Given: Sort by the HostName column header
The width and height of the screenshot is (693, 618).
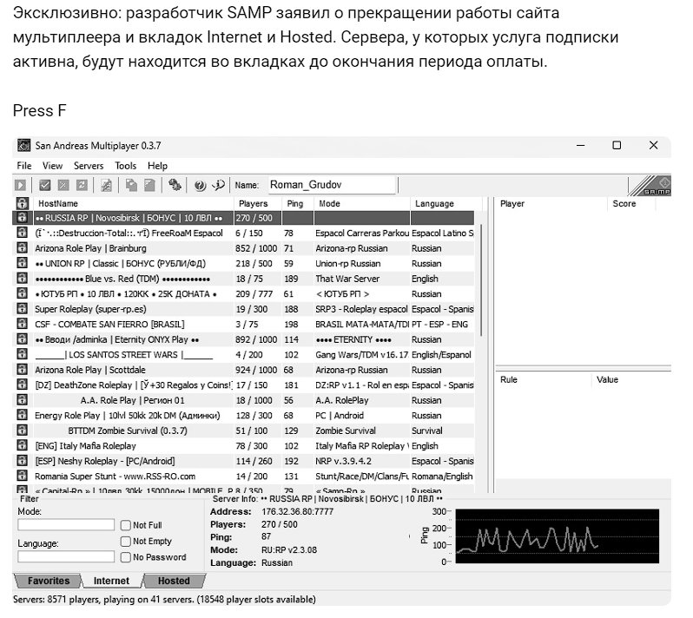Looking at the screenshot, I should [x=134, y=204].
